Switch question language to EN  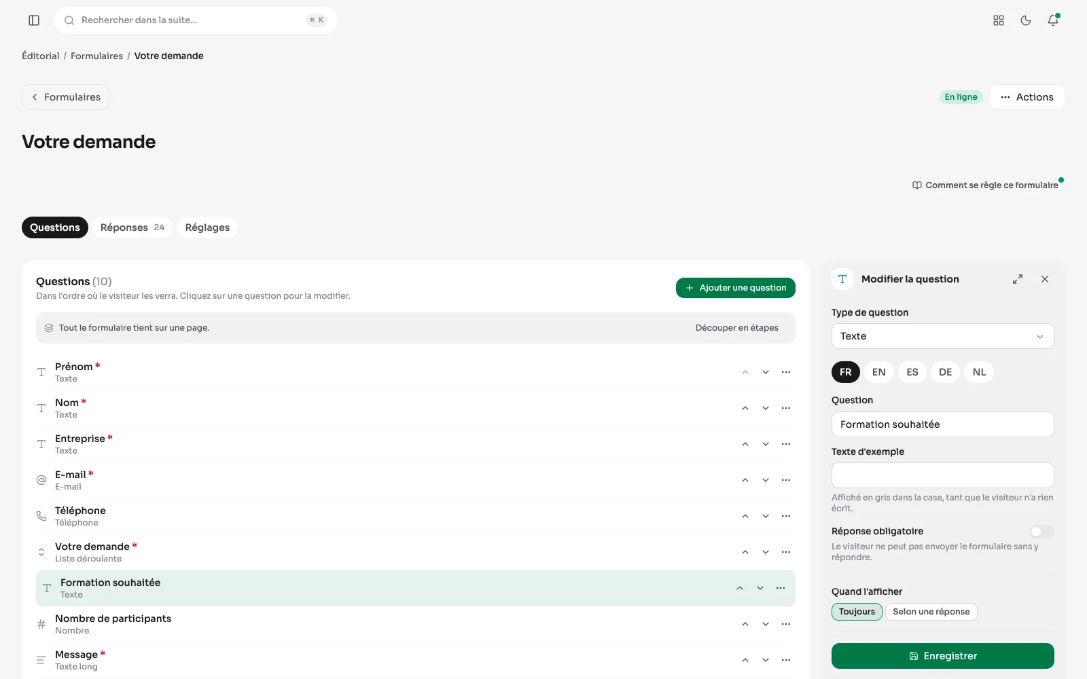(879, 372)
